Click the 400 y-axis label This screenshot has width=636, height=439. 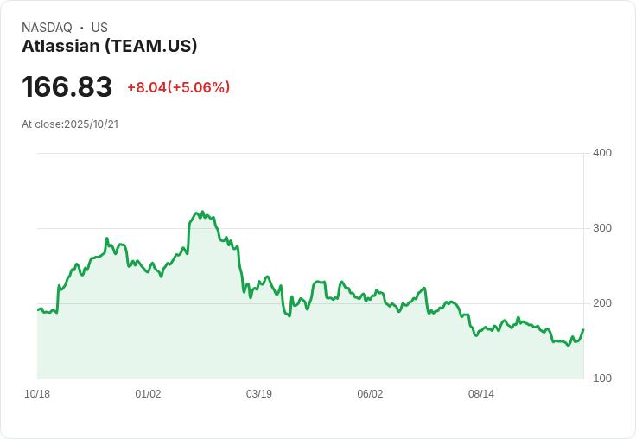coord(602,153)
